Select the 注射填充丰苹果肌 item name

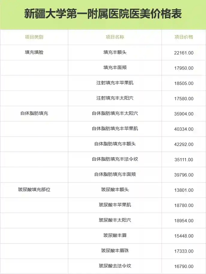[115, 83]
